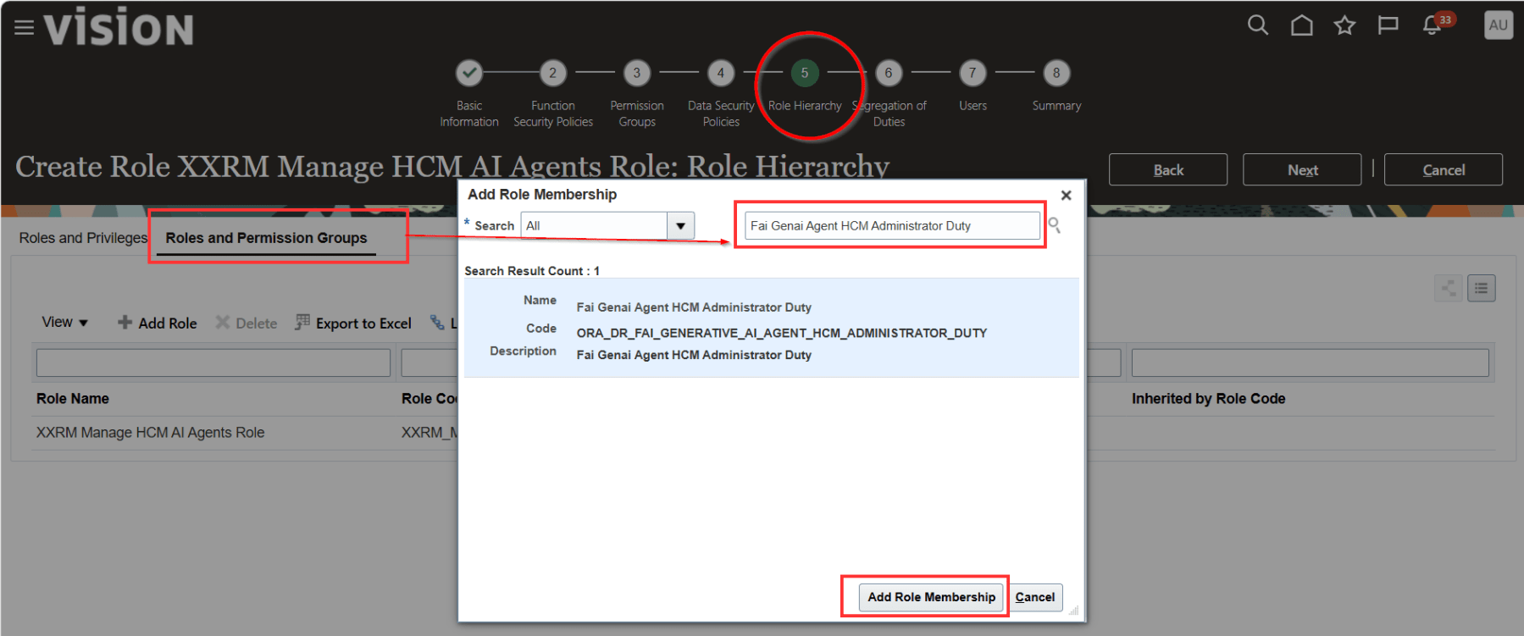Image resolution: width=1524 pixels, height=636 pixels.
Task: Open the Watchlist flag icon
Action: click(x=1388, y=25)
